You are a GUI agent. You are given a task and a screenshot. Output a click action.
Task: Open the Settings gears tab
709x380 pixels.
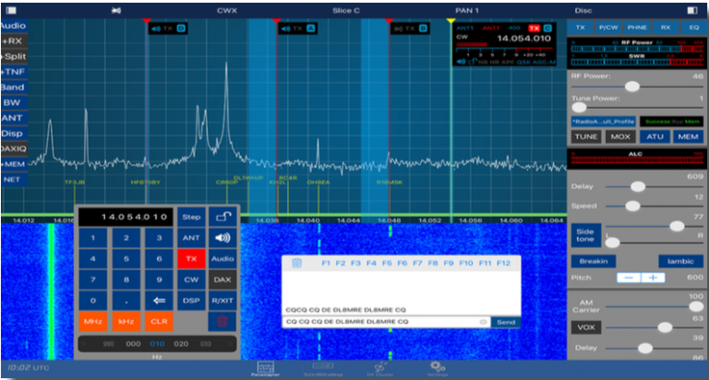[x=438, y=369]
